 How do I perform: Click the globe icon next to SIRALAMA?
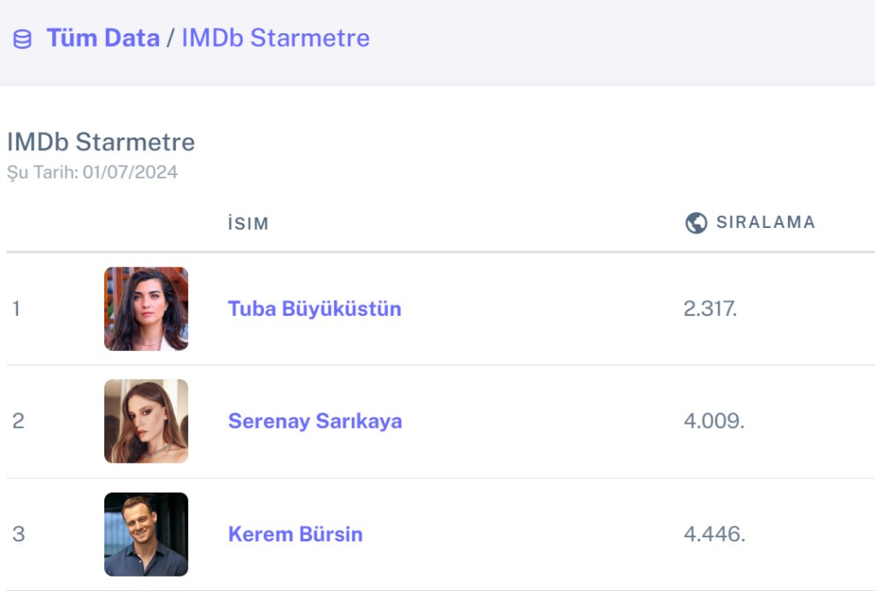click(696, 223)
